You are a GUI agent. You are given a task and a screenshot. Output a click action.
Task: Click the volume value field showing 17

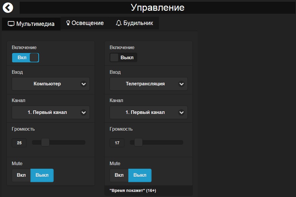(x=117, y=143)
